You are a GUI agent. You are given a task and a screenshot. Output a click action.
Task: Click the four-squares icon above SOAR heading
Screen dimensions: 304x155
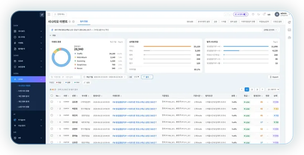point(15,31)
